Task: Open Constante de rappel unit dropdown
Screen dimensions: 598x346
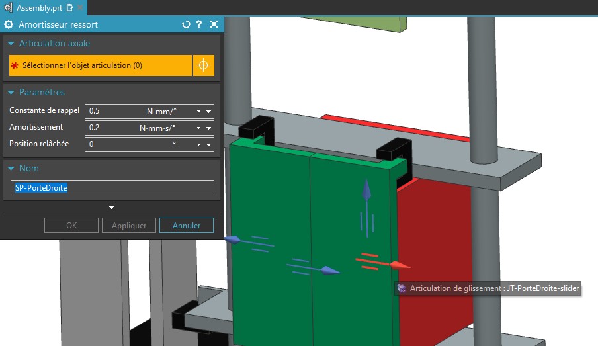Action: click(198, 111)
